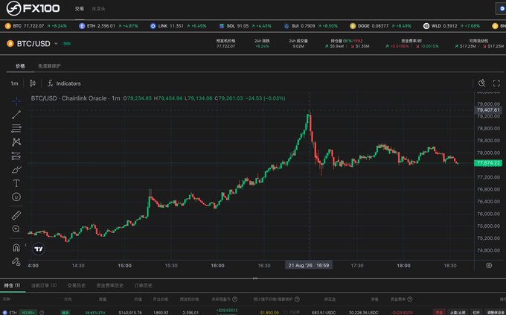Open the 水龙头 navigation tab
This screenshot has height=315, width=506.
point(98,9)
